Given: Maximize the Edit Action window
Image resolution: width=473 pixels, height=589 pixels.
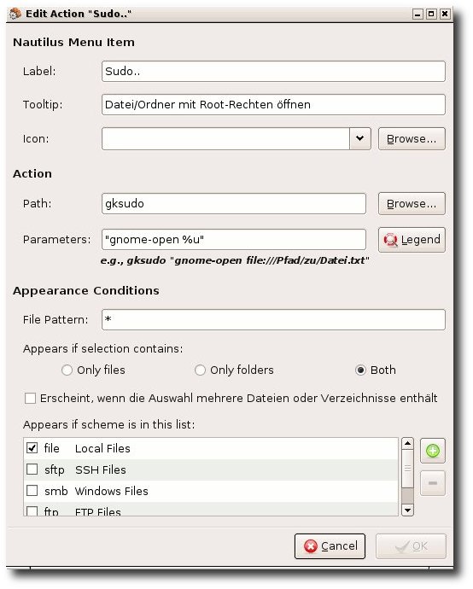Looking at the screenshot, I should click(431, 15).
